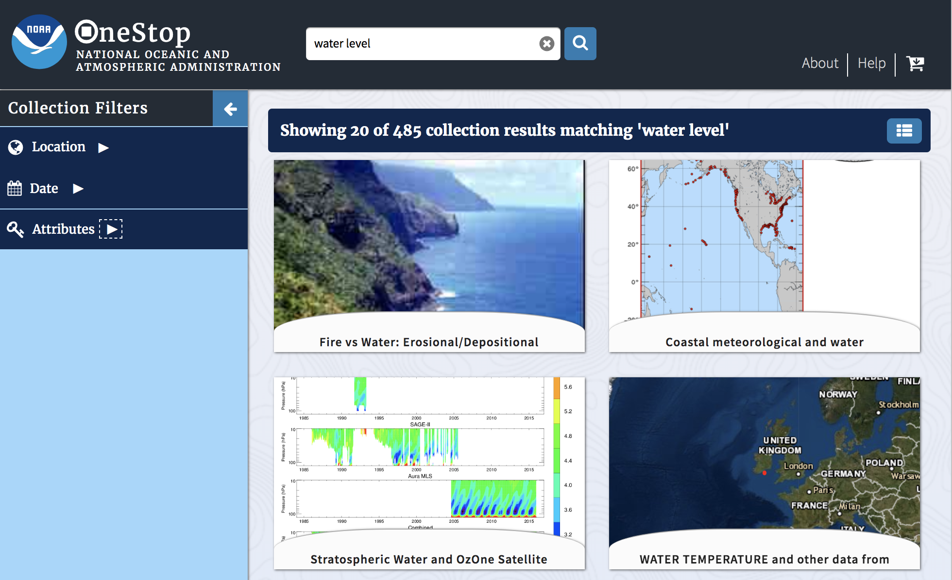Click the search magnifier icon
This screenshot has height=580, width=952.
581,44
